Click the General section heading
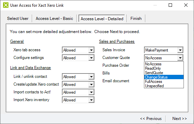 17,41
